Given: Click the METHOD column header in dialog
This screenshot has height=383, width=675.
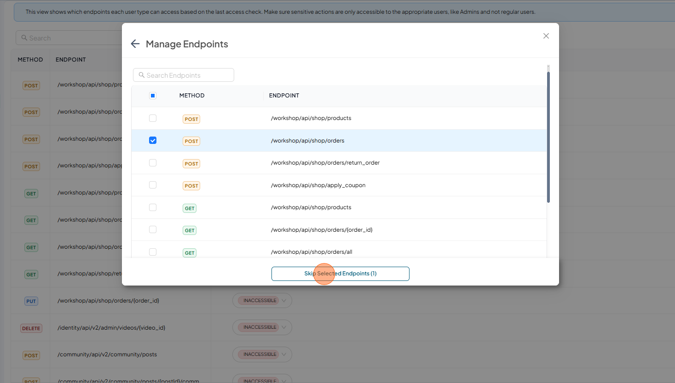Looking at the screenshot, I should [x=192, y=96].
